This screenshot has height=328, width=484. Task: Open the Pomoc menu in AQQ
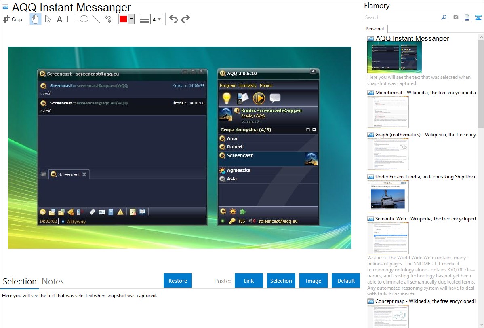[x=266, y=85]
